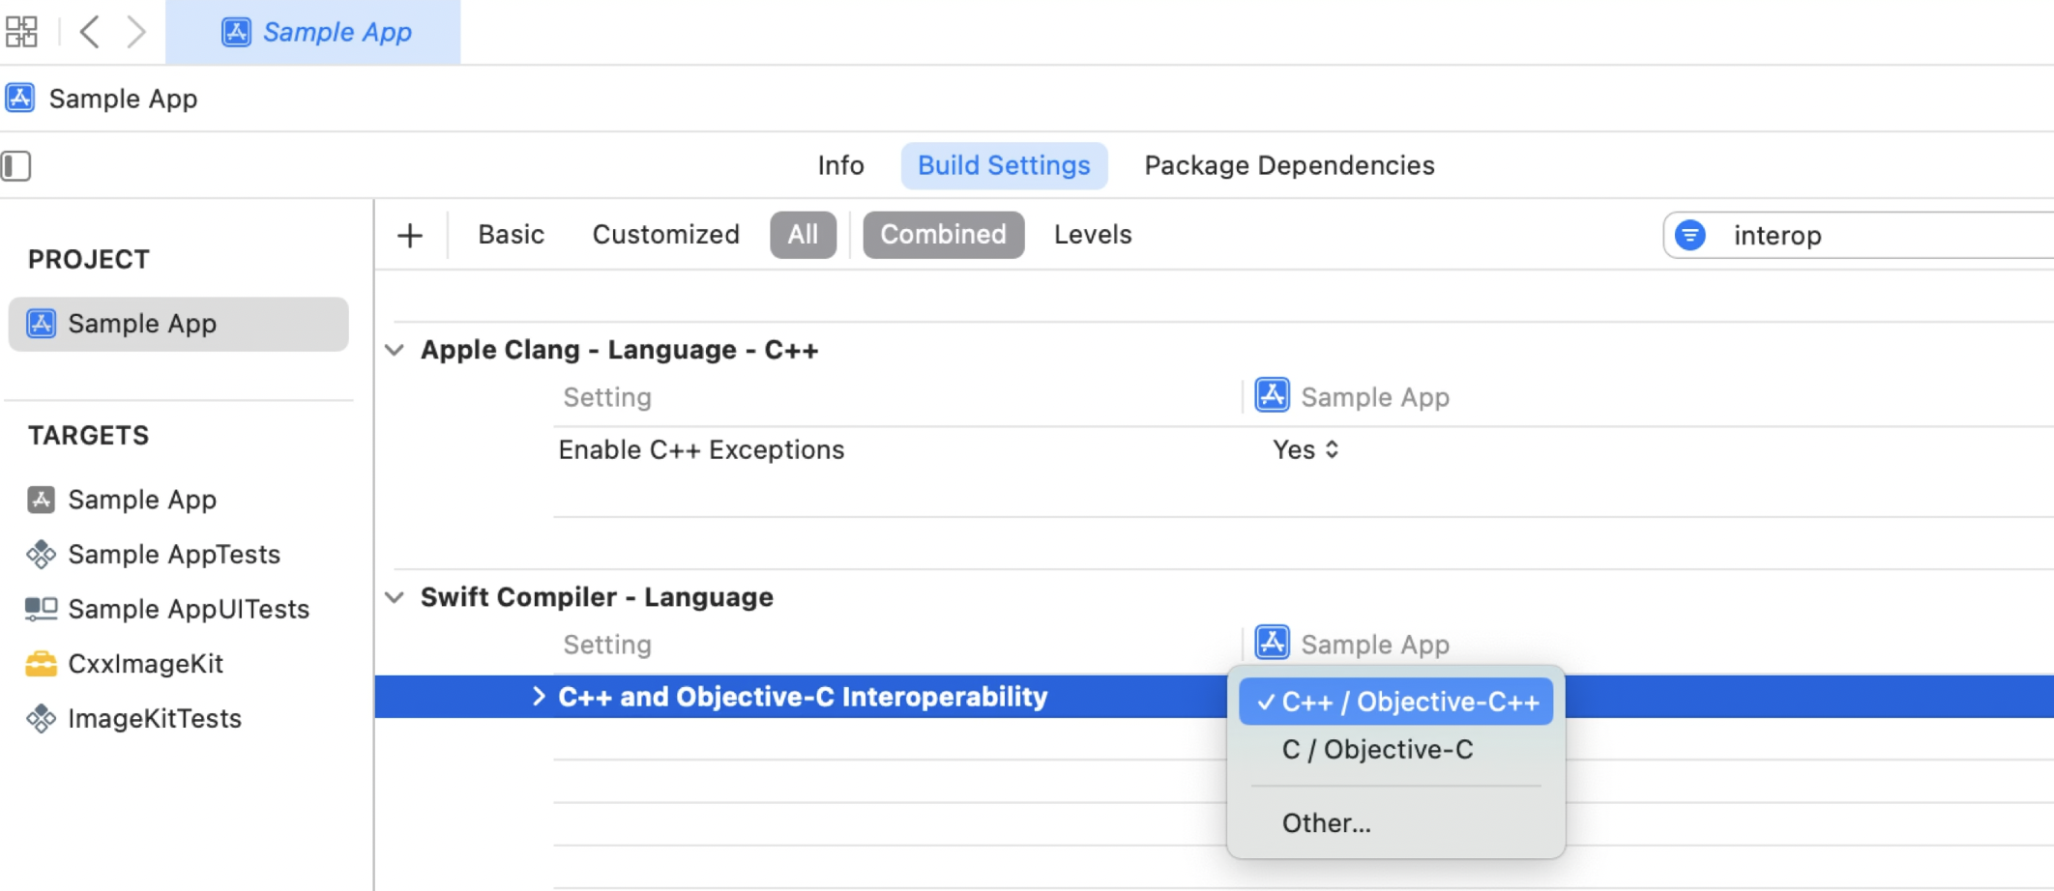Screen dimensions: 2054x891
Task: Choose C++ / Objective-C++ option
Action: coord(1395,702)
